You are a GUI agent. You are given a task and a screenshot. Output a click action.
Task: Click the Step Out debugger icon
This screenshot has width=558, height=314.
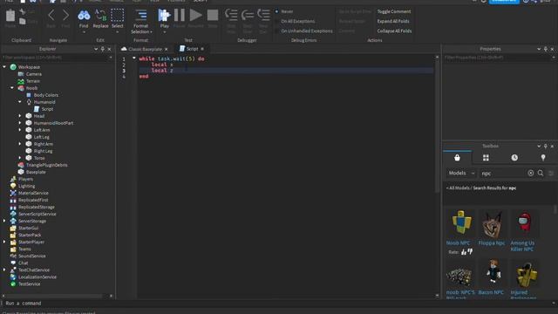click(263, 16)
